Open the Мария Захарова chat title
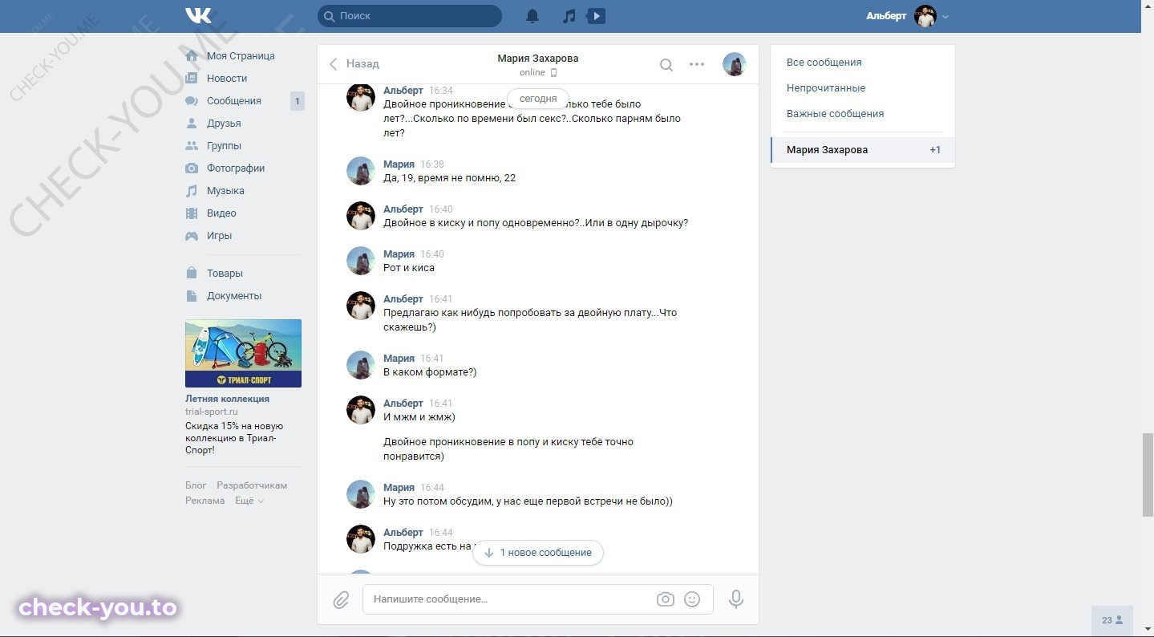The width and height of the screenshot is (1154, 637). (x=537, y=59)
